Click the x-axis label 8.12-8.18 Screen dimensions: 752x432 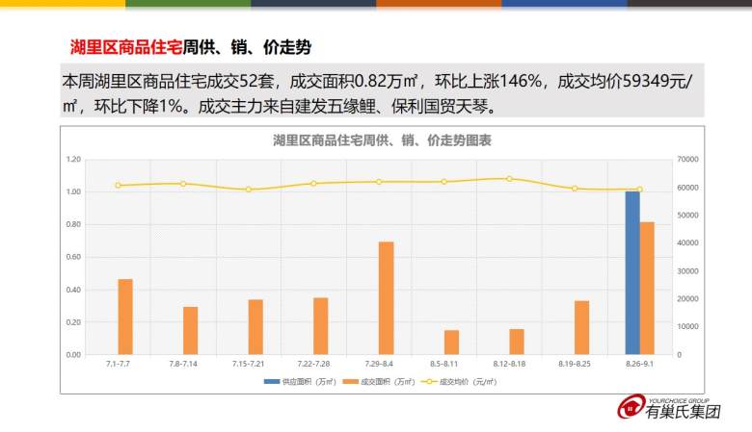[x=509, y=364]
